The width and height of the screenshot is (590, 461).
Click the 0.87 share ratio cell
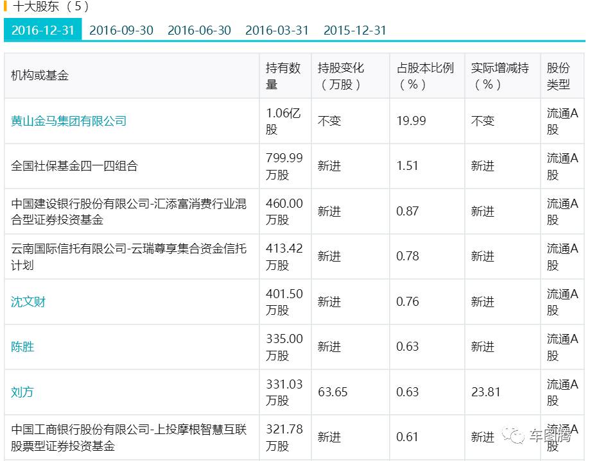[x=408, y=212]
